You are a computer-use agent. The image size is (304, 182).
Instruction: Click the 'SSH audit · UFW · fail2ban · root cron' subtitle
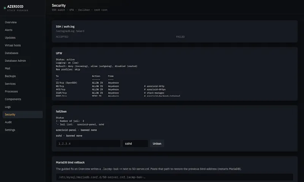click(79, 10)
